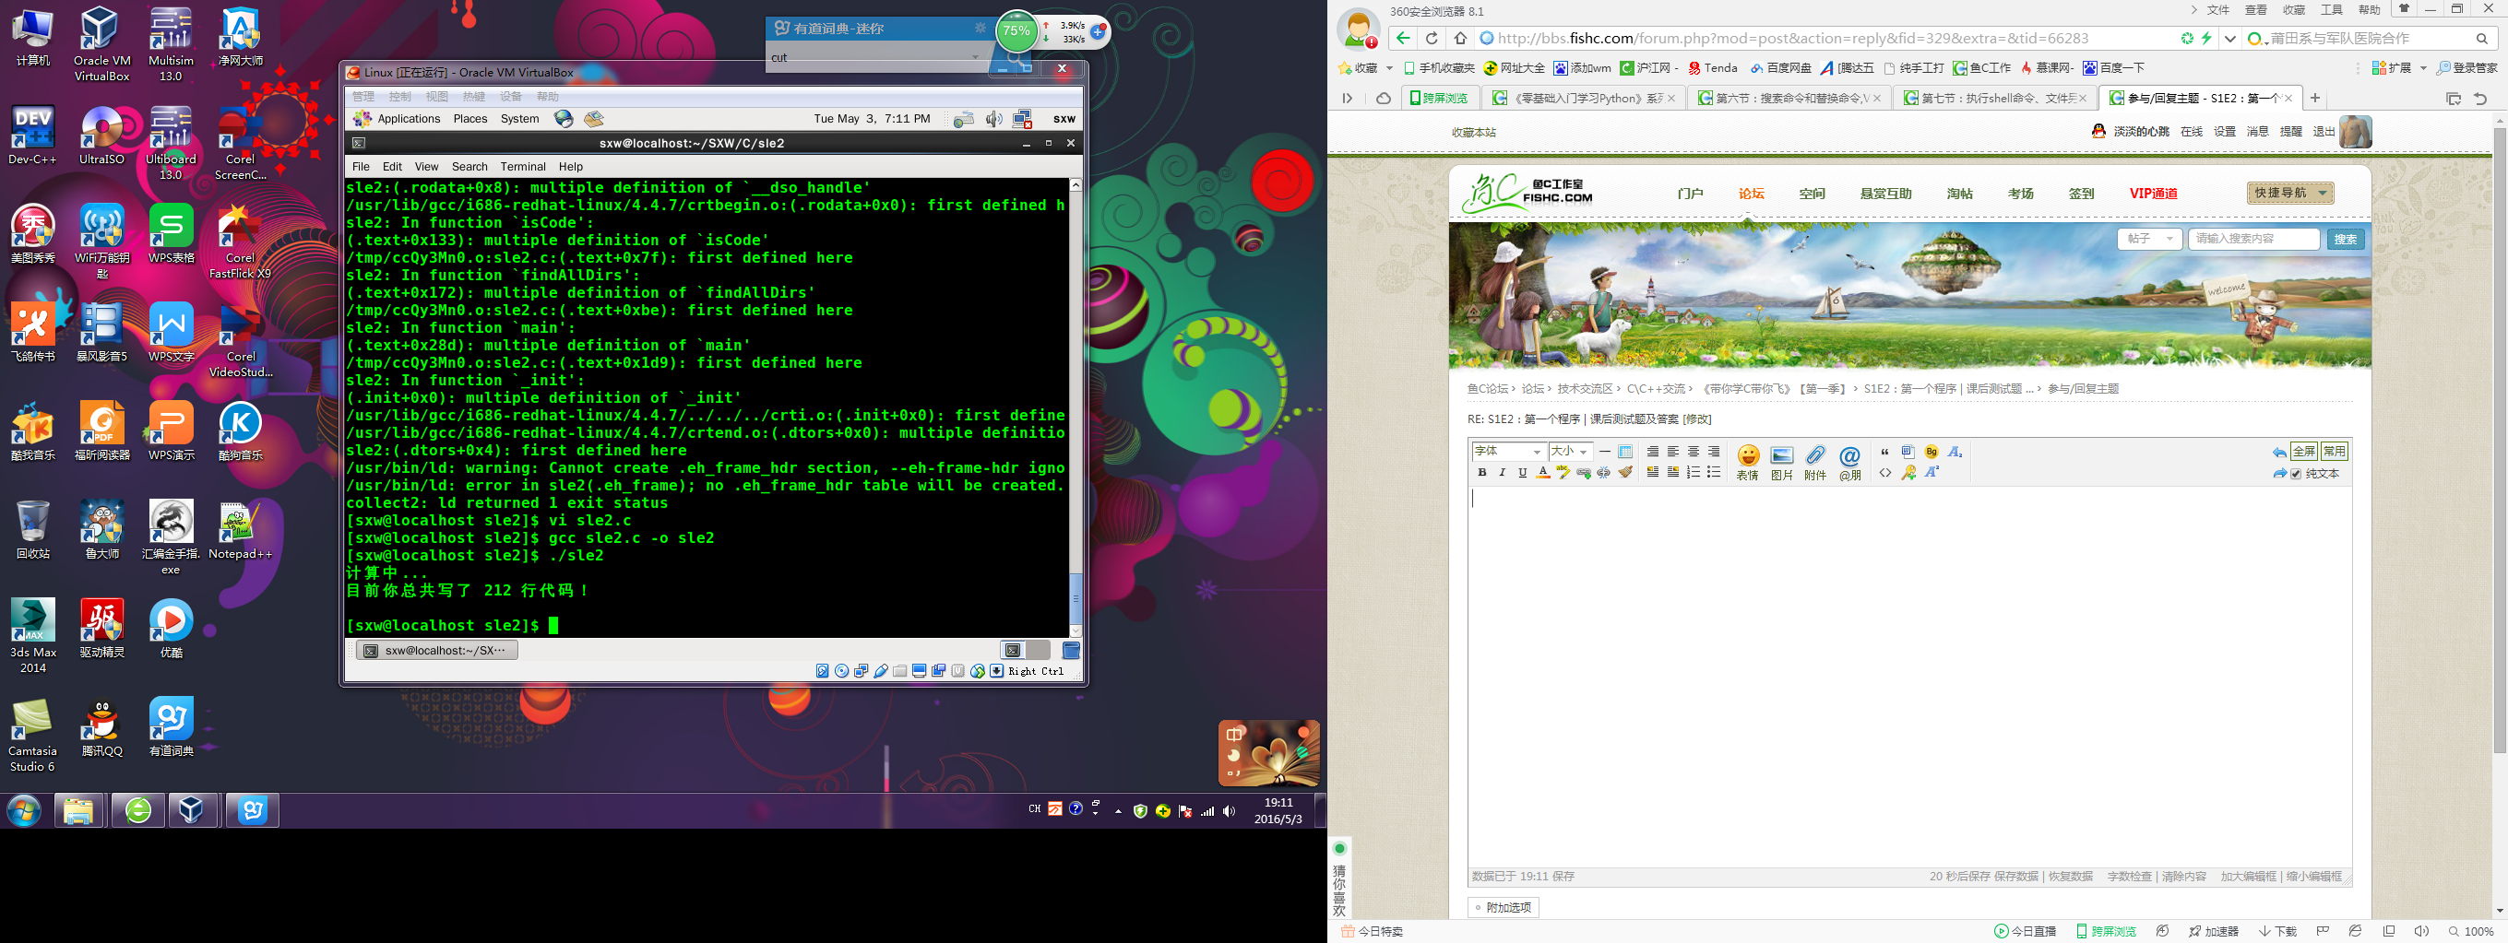Image resolution: width=2508 pixels, height=943 pixels.
Task: Click the 搜索 search button
Action: [x=2346, y=239]
